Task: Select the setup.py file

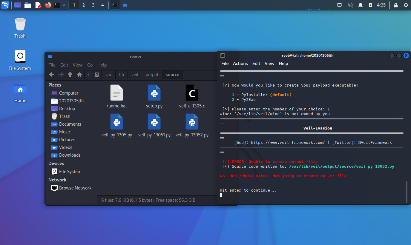Action: click(x=154, y=96)
